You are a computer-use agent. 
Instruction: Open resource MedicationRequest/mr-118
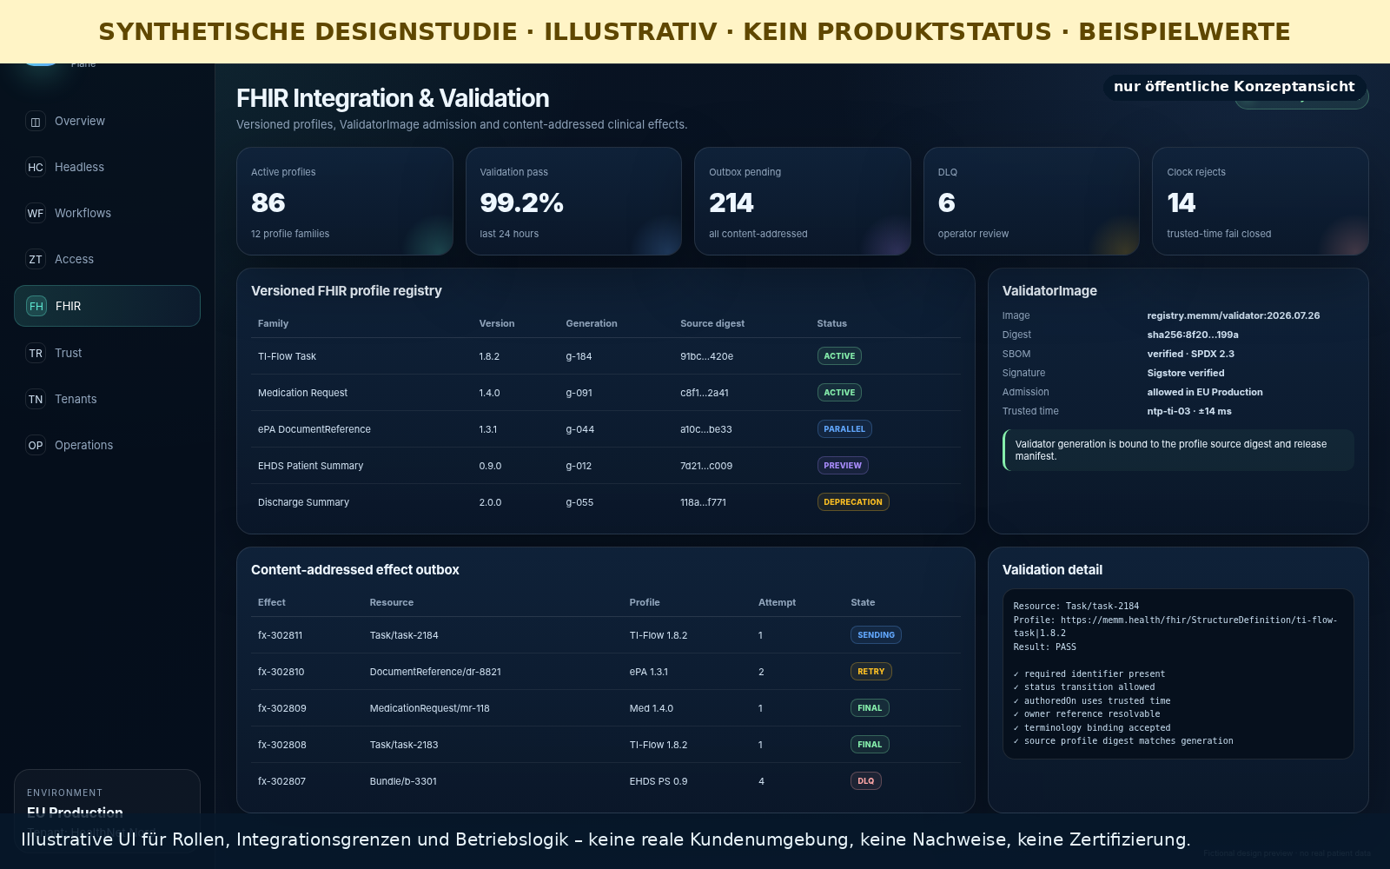(x=430, y=709)
